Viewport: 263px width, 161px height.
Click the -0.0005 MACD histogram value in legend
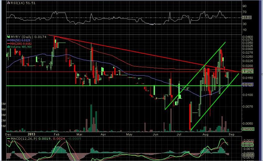pos(74,138)
